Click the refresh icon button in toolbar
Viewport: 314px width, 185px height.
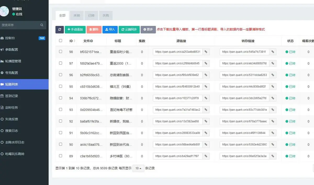60,30
